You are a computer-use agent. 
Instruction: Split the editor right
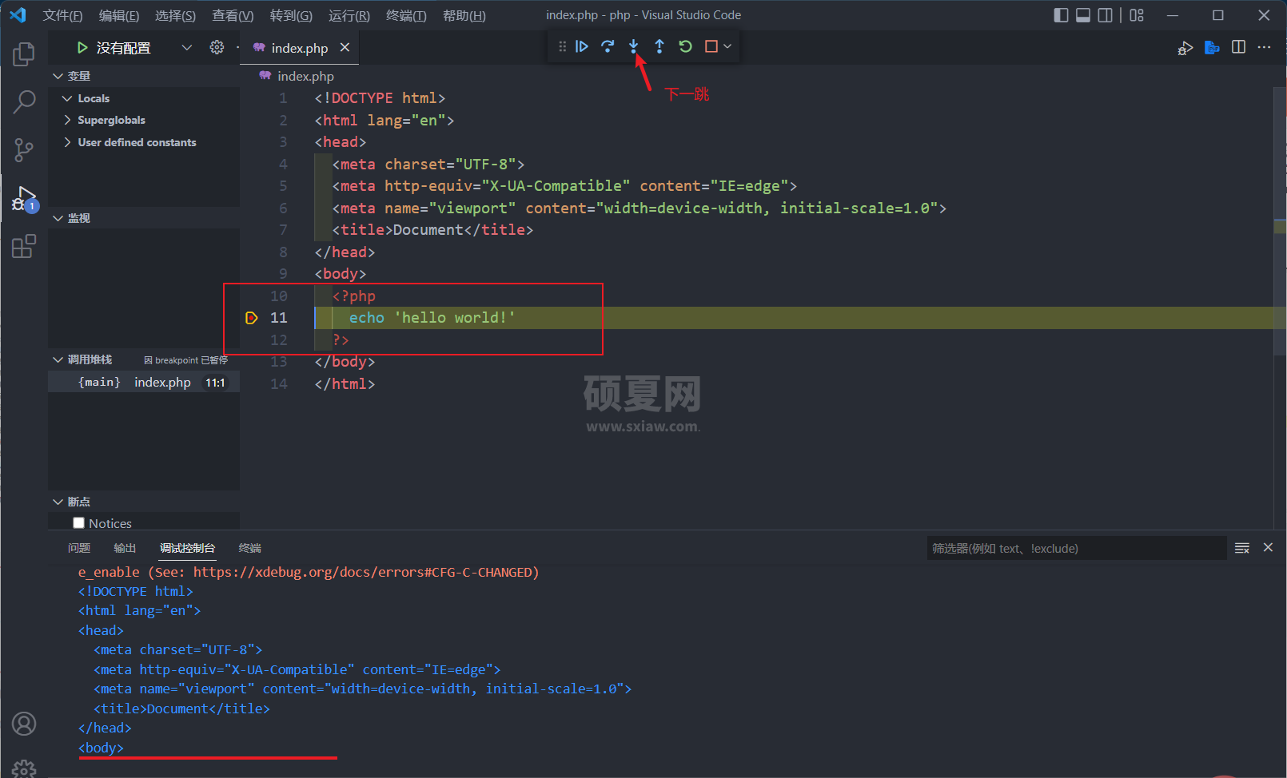(x=1238, y=47)
